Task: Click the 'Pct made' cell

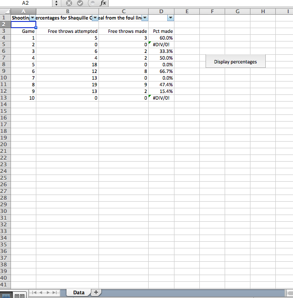Action: click(161, 31)
